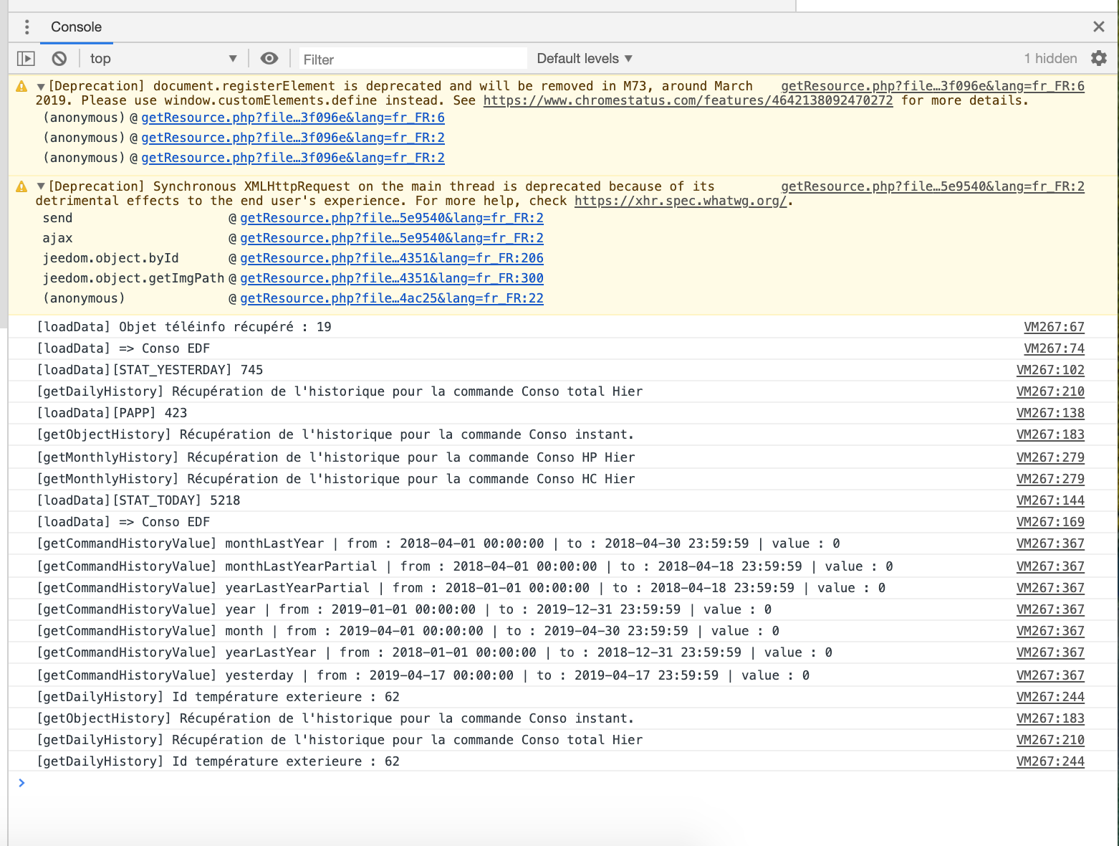This screenshot has width=1119, height=846.
Task: Open the send frame source link
Action: click(x=392, y=218)
